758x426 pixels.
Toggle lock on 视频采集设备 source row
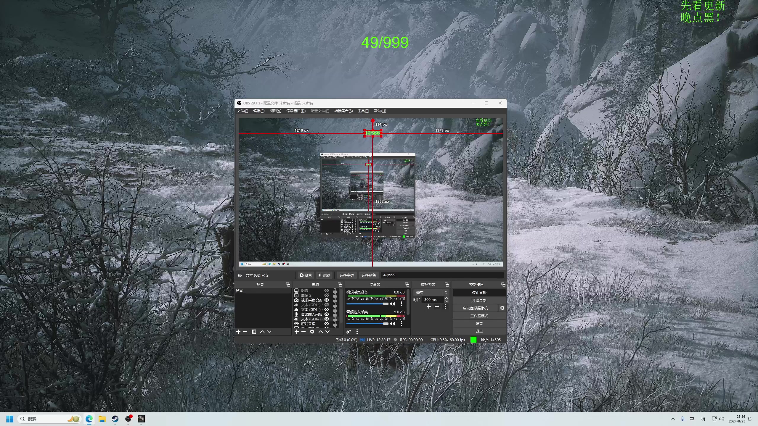pos(335,300)
